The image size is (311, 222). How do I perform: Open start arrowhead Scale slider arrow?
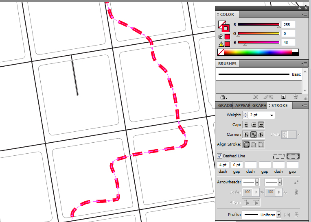coord(256,192)
